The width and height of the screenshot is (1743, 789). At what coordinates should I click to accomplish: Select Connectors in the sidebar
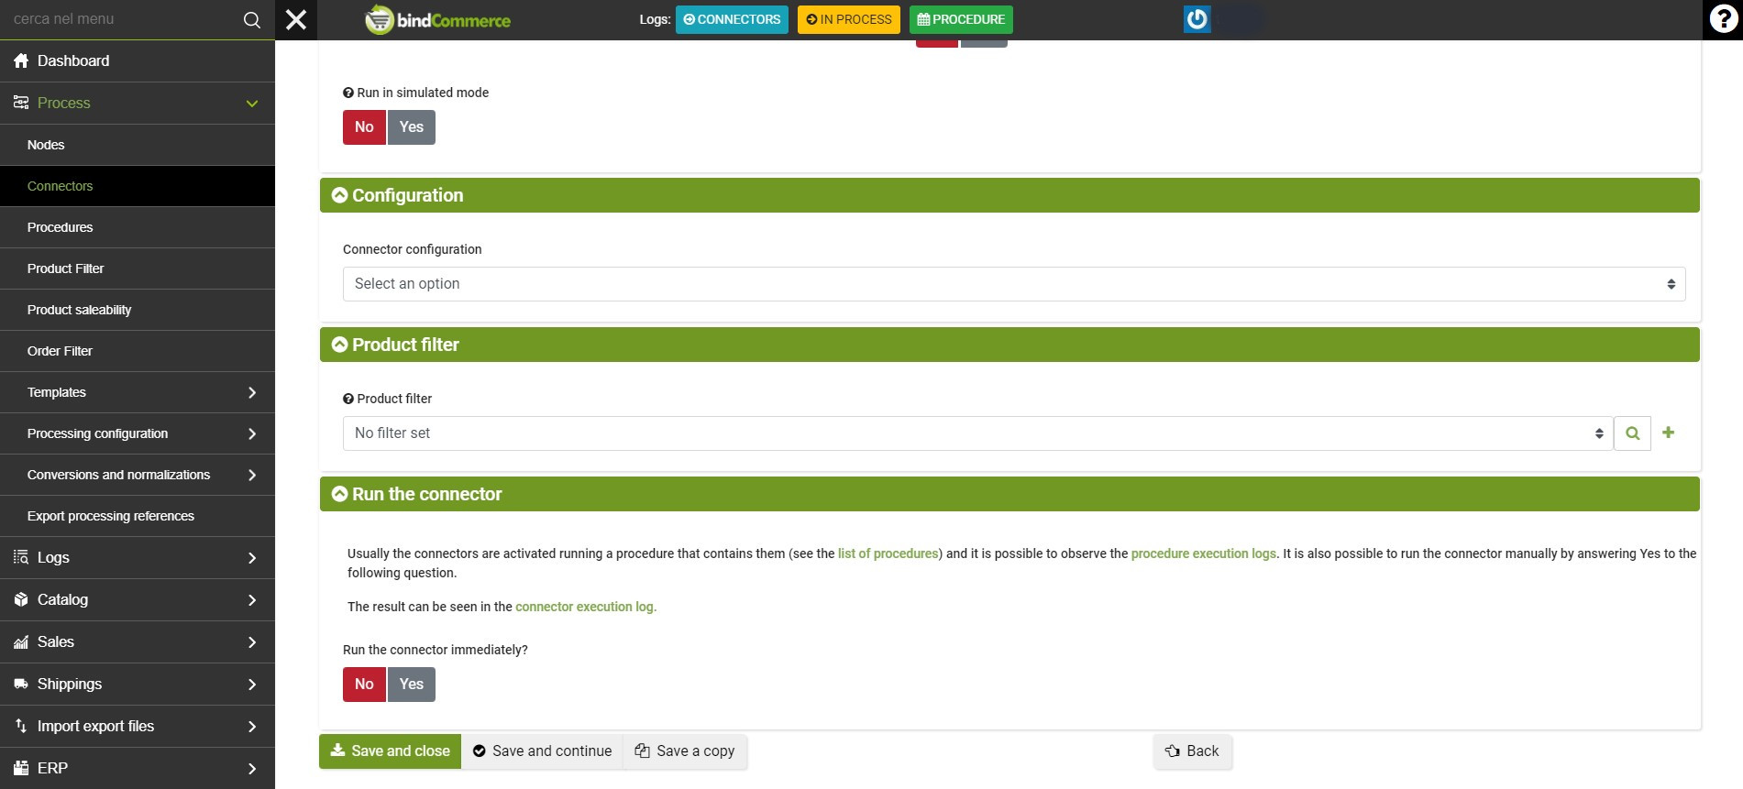click(x=138, y=186)
